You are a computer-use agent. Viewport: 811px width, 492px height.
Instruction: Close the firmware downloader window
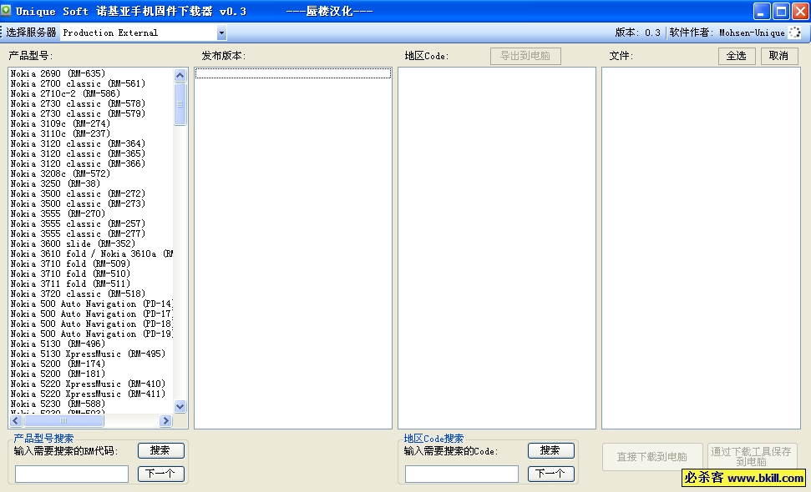pos(800,11)
